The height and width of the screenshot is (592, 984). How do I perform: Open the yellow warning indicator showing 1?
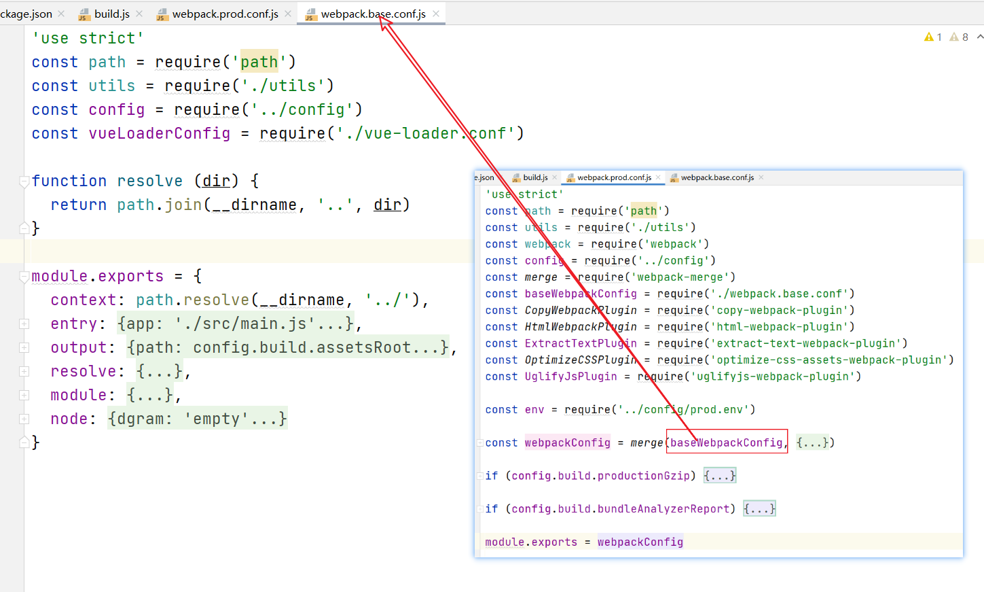933,37
